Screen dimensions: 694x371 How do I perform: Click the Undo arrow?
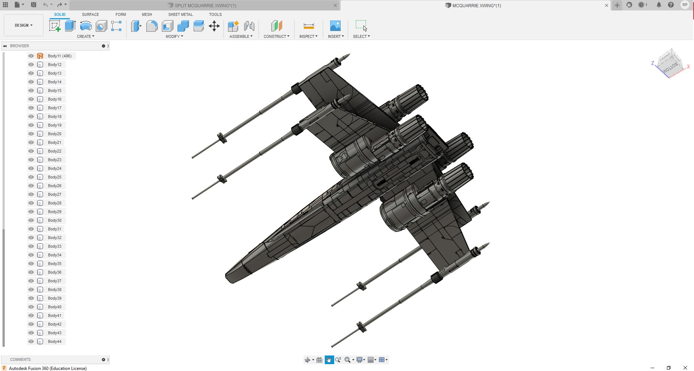pyautogui.click(x=45, y=5)
